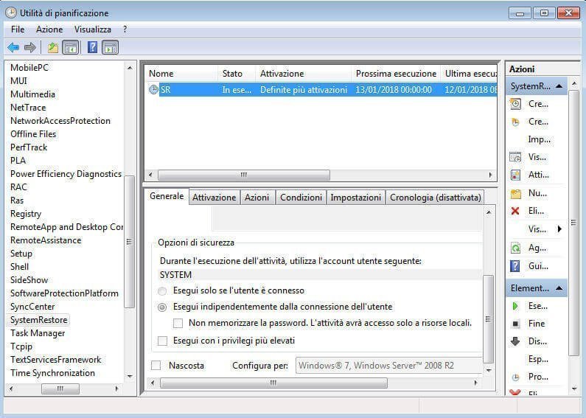Viewport: 586px width, 418px height.
Task: Click the Ag... refresh icon
Action: point(515,248)
